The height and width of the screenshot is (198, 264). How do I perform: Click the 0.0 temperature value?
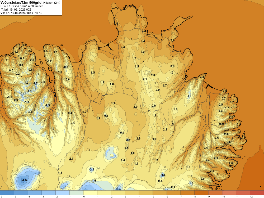coord(154,106)
